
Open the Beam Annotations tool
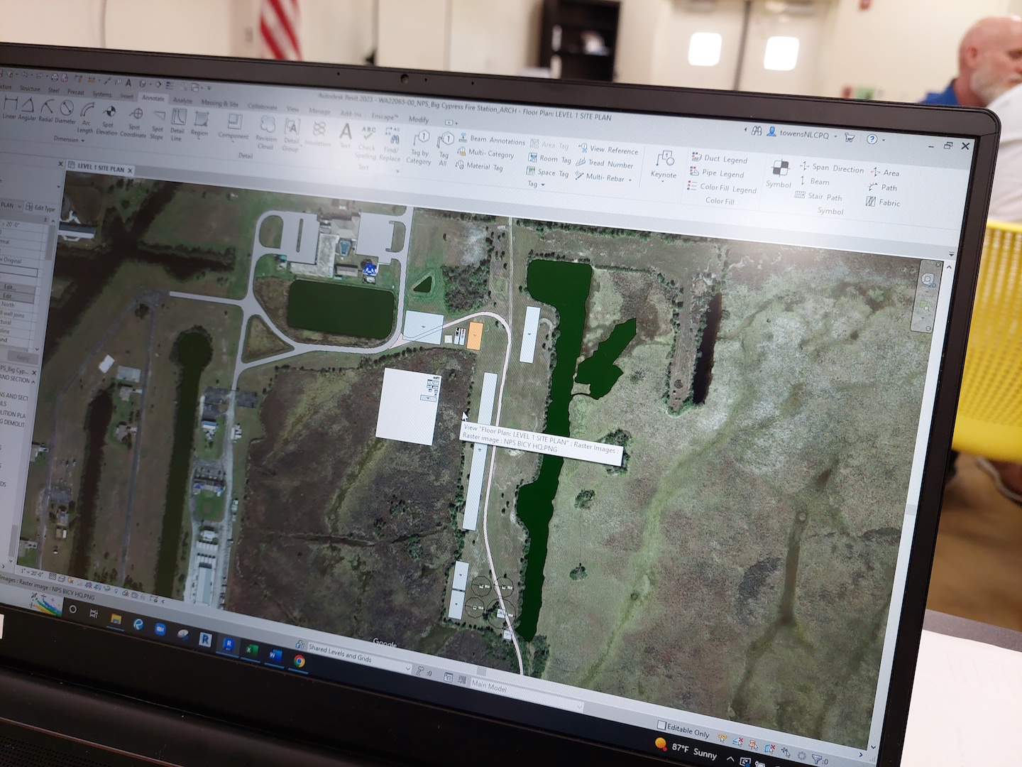492,140
